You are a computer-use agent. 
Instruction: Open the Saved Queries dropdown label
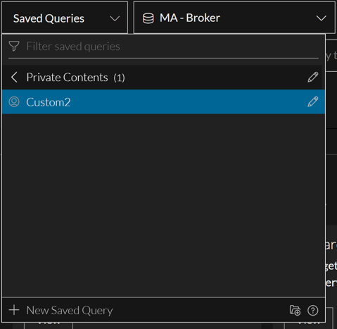pos(49,18)
